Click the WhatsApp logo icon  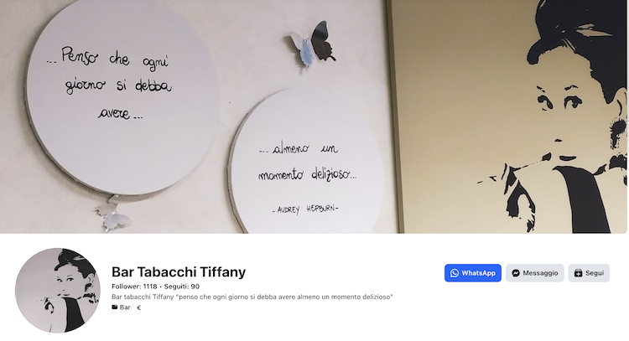pyautogui.click(x=454, y=273)
